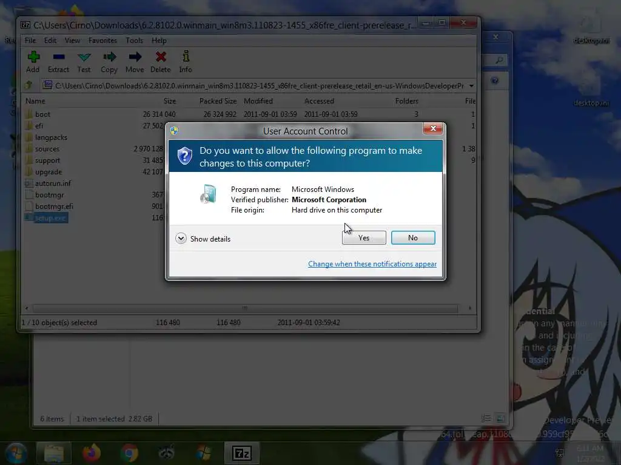Image resolution: width=621 pixels, height=465 pixels.
Task: Click the 7-Zip taskbar button
Action: pos(241,453)
